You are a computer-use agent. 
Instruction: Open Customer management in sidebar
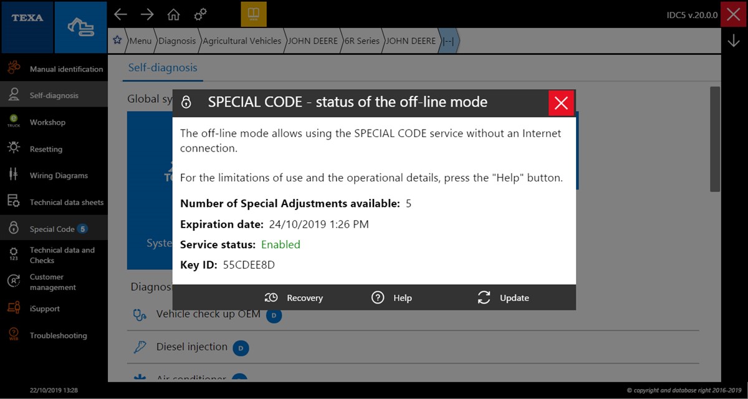54,282
